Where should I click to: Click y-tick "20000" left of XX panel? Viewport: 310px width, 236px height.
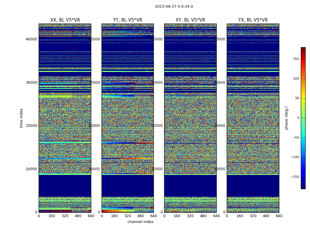[x=31, y=126]
